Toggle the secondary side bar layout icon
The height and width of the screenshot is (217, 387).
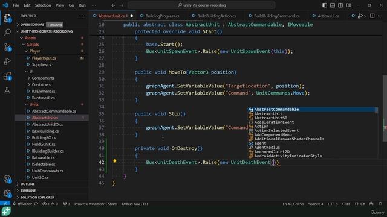[340, 5]
